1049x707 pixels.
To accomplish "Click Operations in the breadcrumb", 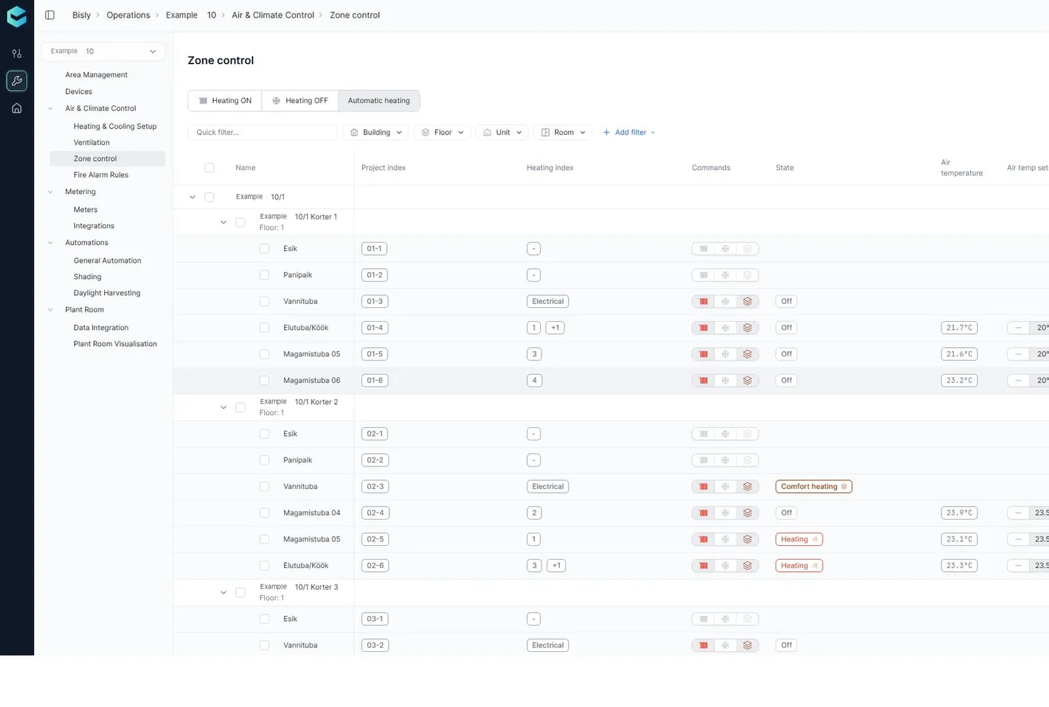I will [129, 15].
